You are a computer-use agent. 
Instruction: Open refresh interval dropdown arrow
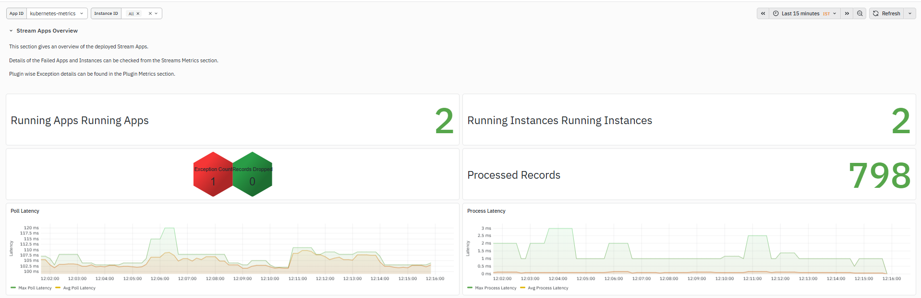(x=910, y=13)
